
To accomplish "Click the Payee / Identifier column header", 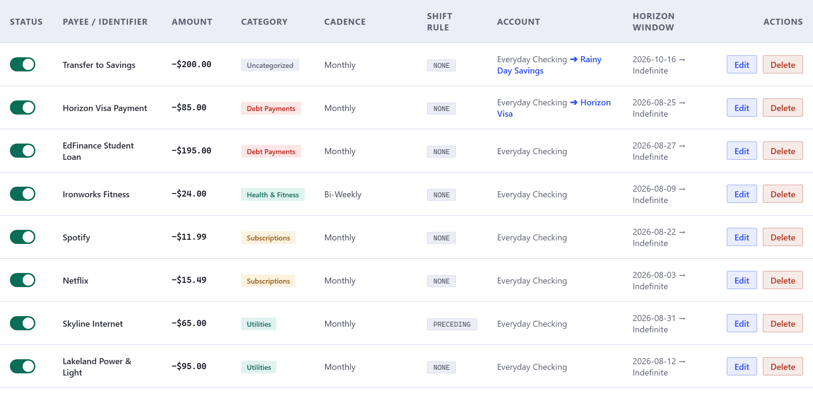I will pyautogui.click(x=105, y=22).
